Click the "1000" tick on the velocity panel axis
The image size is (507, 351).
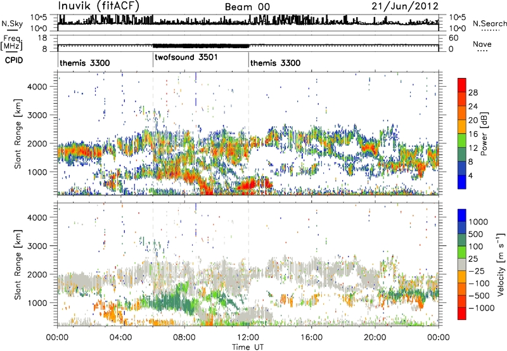pos(37,303)
